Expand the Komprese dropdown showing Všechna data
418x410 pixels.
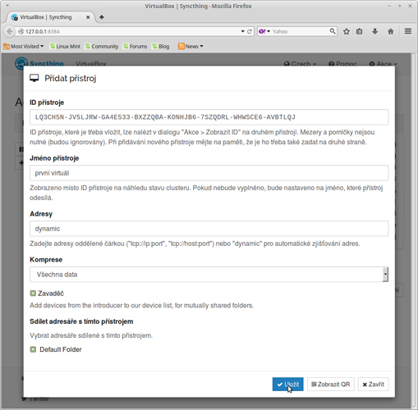[x=209, y=275]
